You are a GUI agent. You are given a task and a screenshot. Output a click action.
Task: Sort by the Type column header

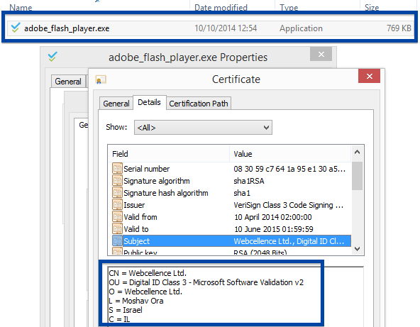tap(289, 7)
